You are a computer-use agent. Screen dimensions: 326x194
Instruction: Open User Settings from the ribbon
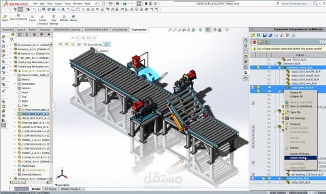pyautogui.click(x=54, y=17)
